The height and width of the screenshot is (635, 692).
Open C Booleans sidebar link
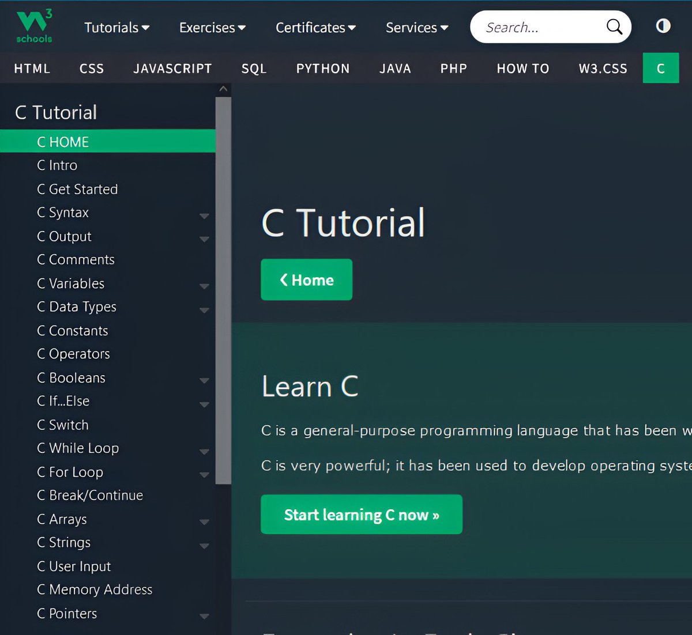point(72,378)
